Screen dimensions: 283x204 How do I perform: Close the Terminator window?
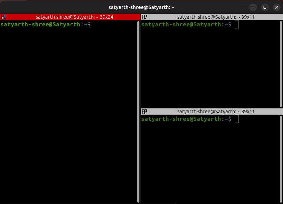[277, 7]
